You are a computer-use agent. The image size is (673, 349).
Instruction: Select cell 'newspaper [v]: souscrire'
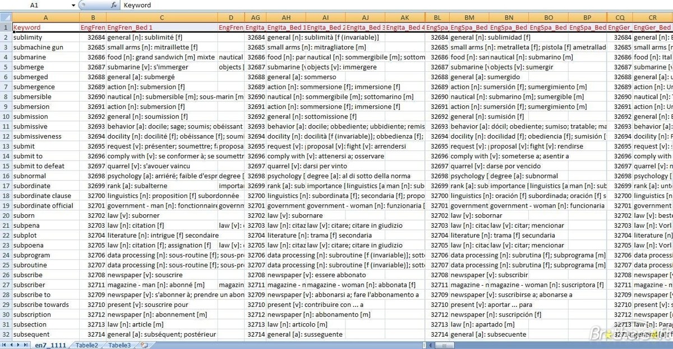click(x=162, y=275)
